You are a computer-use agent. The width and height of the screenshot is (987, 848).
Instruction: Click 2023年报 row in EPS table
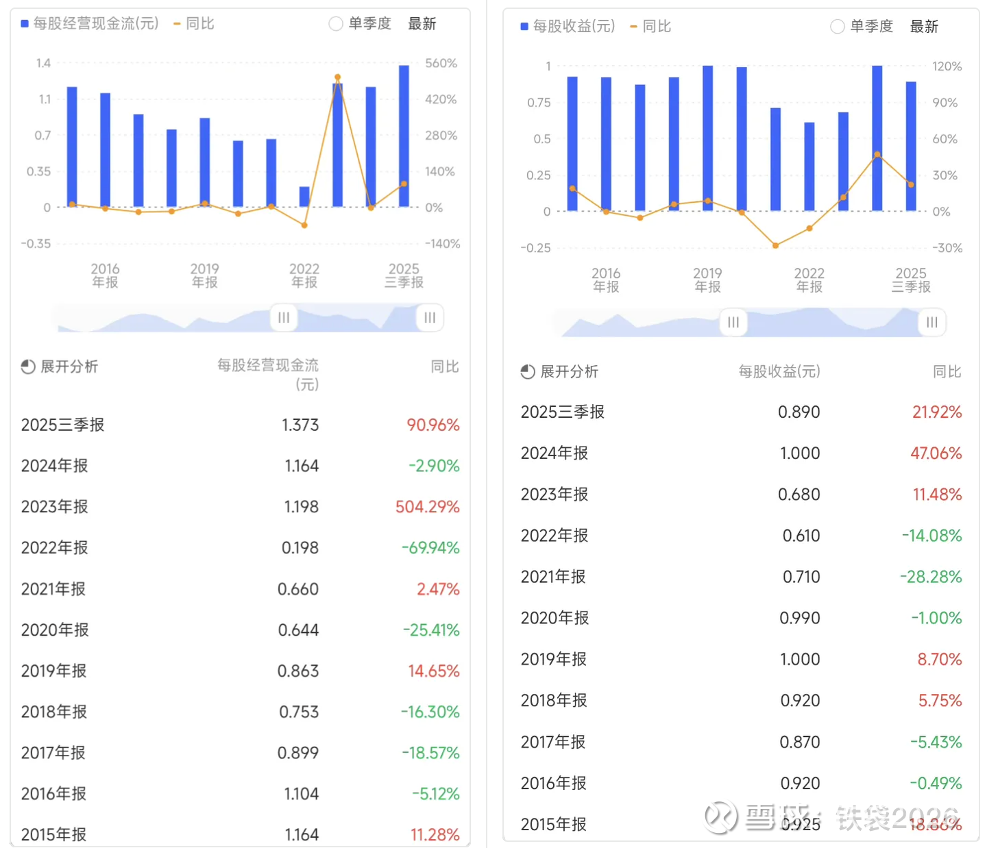point(741,495)
